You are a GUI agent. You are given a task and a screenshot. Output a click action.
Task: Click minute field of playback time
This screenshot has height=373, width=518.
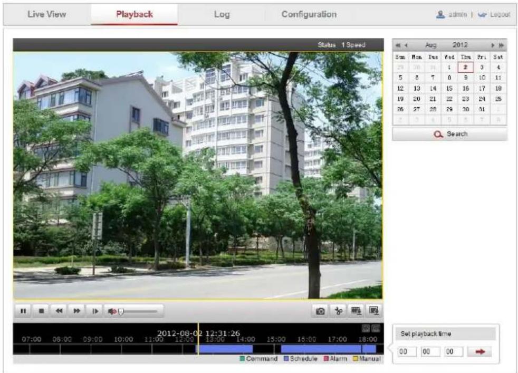[430, 351]
